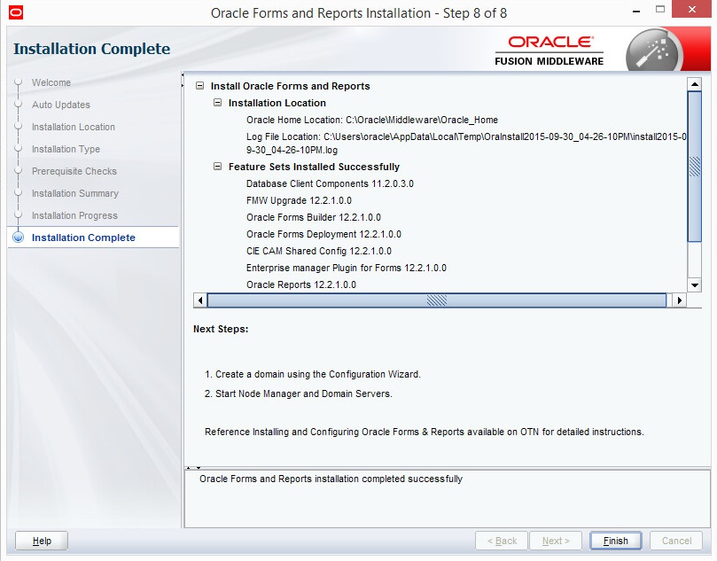
Task: Select the Installation Progress step
Action: (x=74, y=215)
